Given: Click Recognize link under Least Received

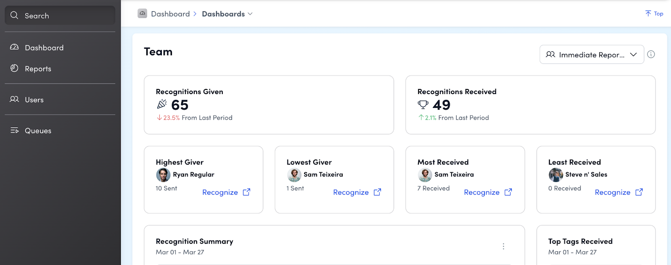Looking at the screenshot, I should [x=612, y=192].
